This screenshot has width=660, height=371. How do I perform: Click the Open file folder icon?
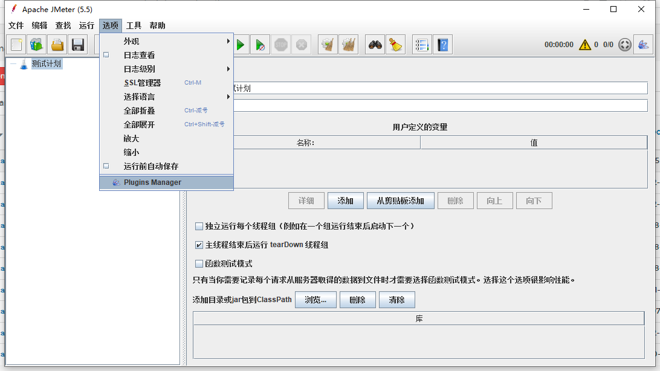pos(57,45)
